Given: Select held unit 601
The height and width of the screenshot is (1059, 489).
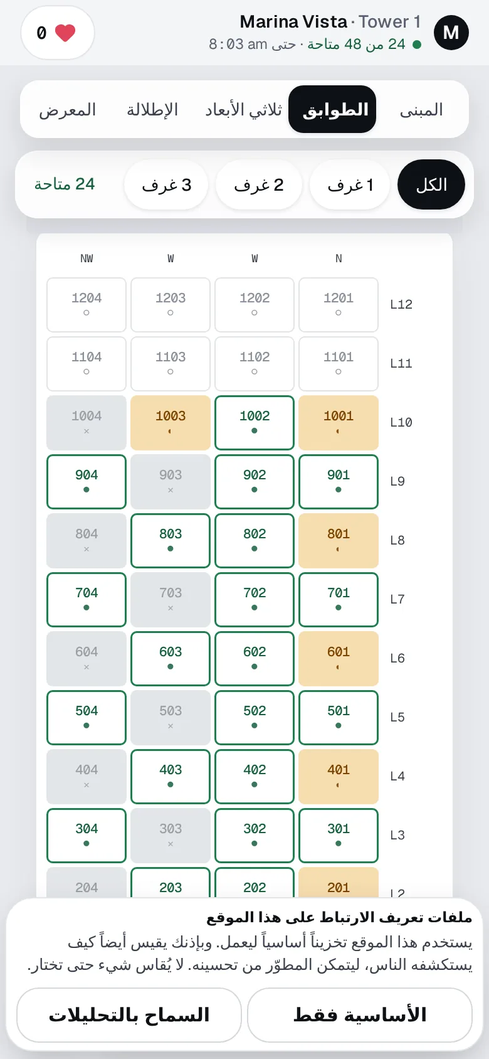Looking at the screenshot, I should (339, 659).
